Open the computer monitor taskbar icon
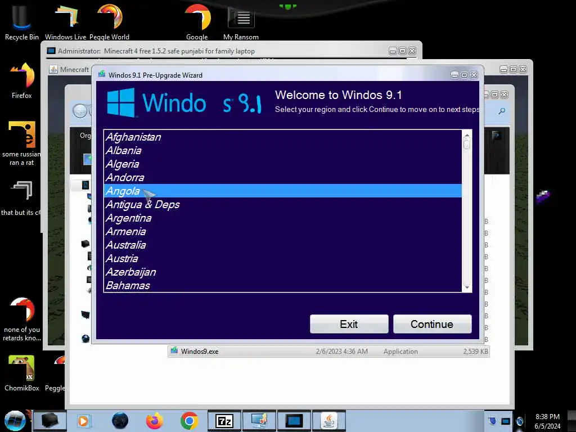Screen dimensions: 576x432 point(259,421)
